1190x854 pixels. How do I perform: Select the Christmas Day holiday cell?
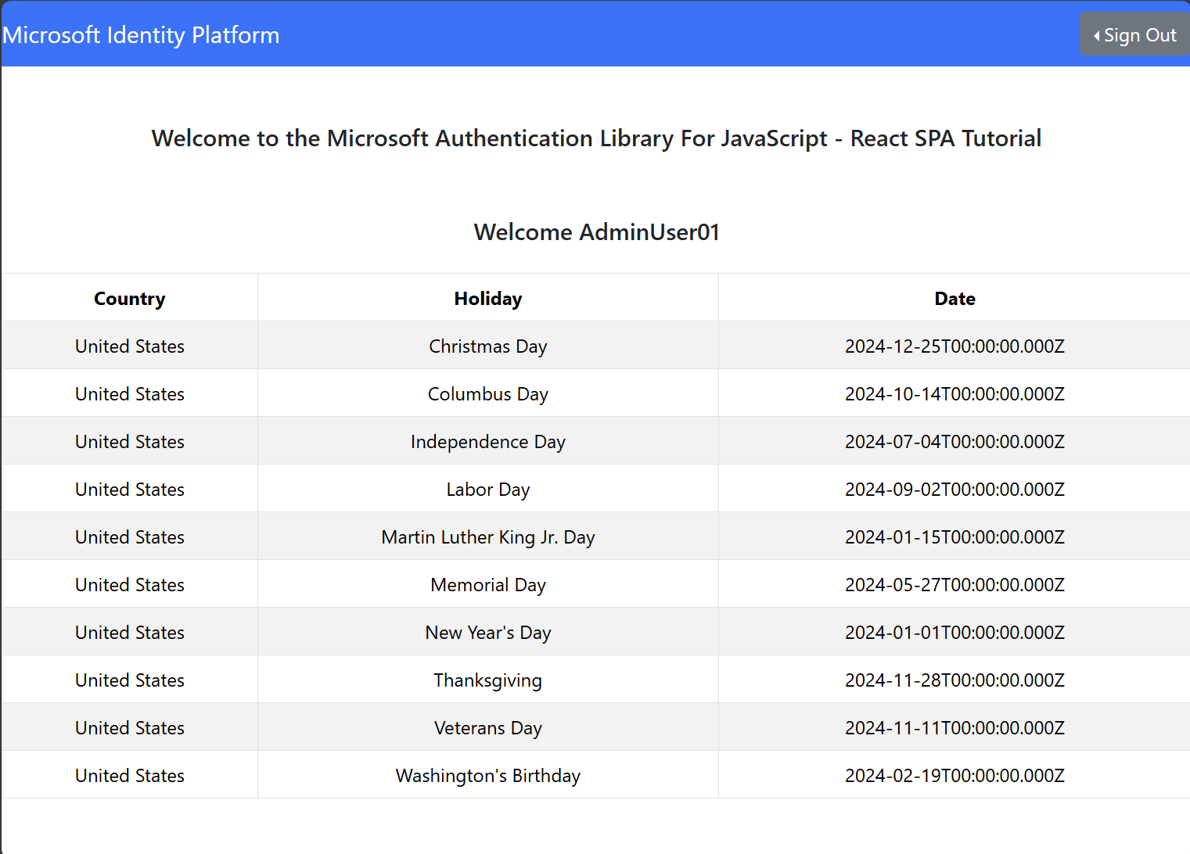tap(487, 346)
